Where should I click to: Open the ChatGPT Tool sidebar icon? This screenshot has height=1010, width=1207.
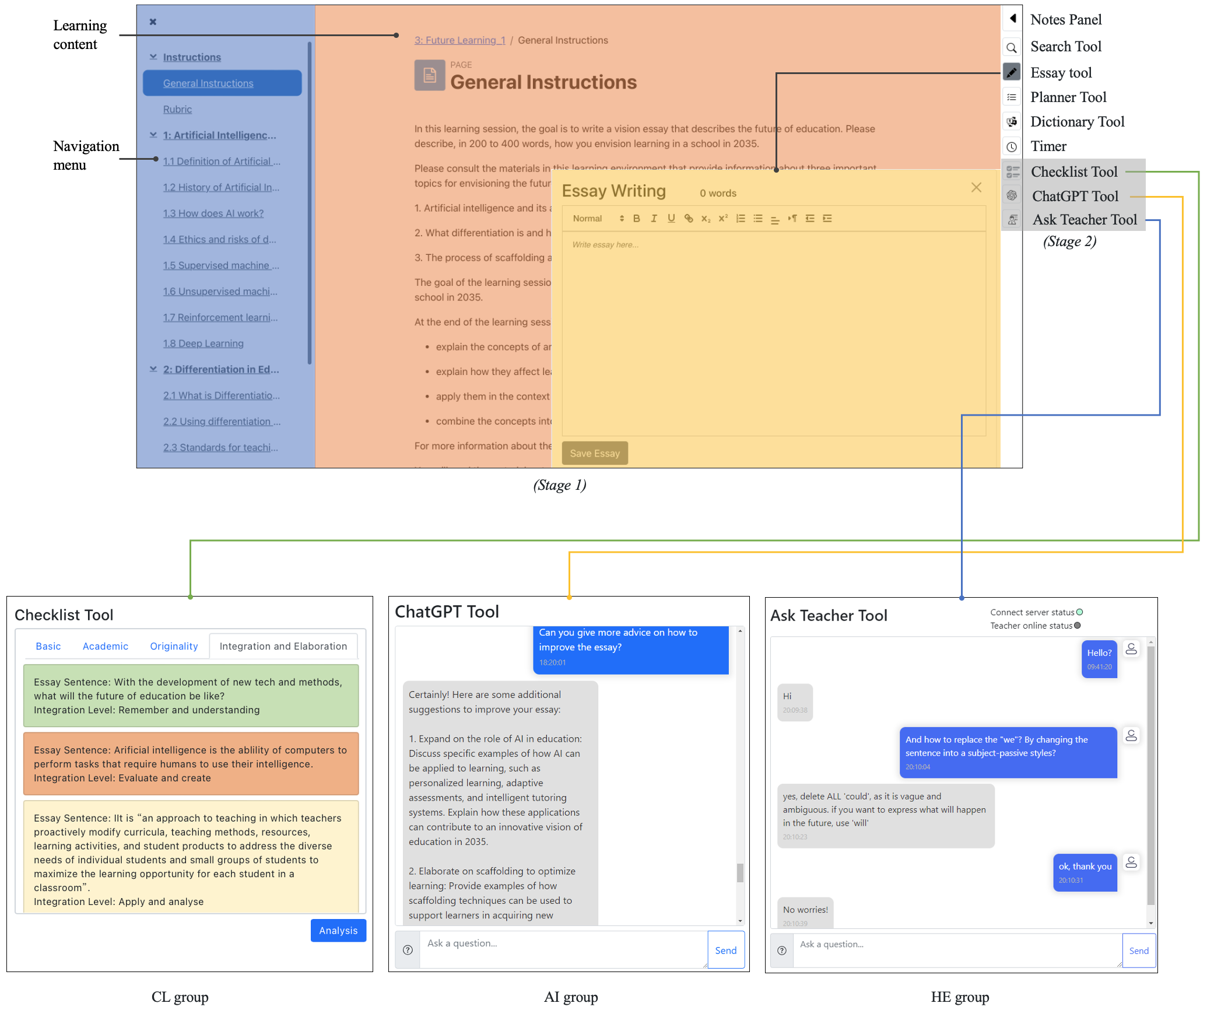point(1012,195)
